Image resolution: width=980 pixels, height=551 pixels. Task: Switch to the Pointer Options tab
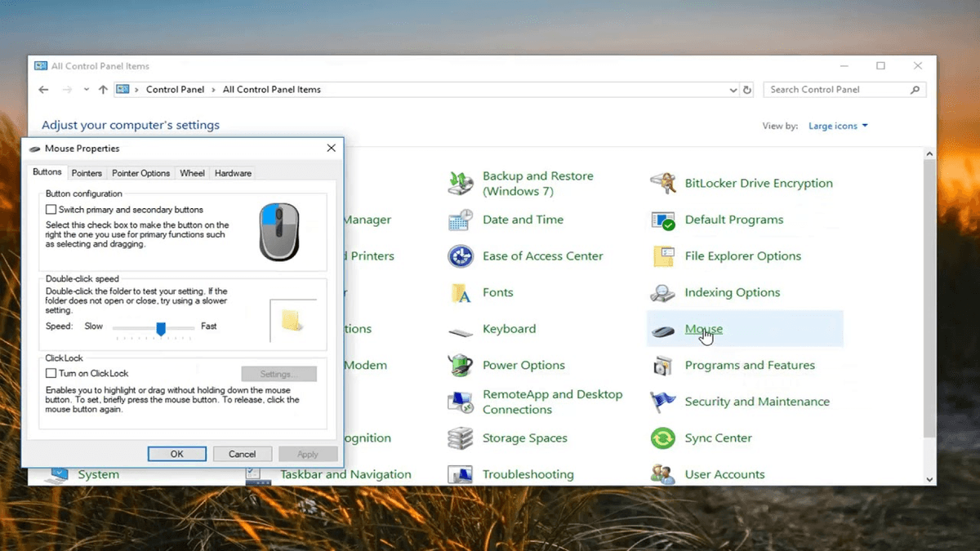click(140, 172)
